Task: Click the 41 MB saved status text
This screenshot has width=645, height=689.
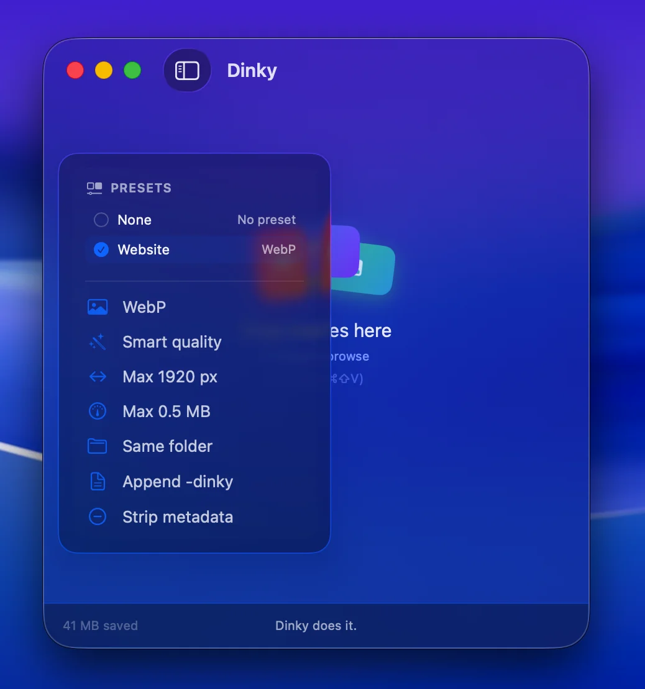Action: [100, 625]
